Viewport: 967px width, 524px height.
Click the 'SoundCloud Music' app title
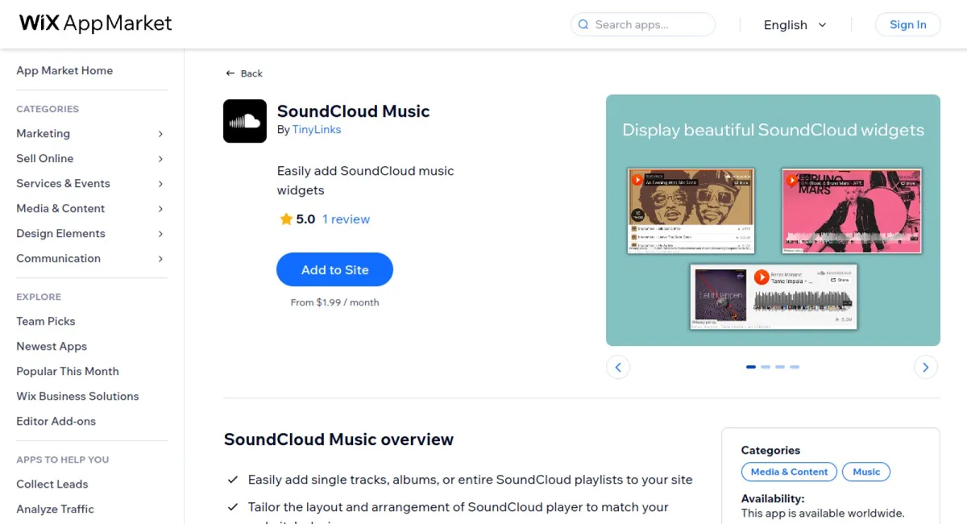pos(353,111)
